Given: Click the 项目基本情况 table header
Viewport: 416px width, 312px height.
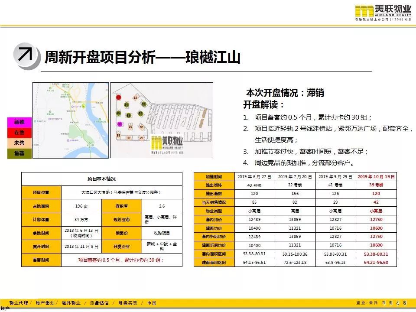Looking at the screenshot, I should pos(101,179).
